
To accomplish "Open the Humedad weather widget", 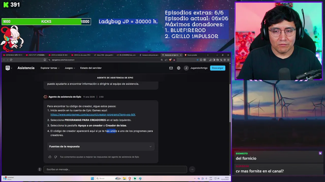I will [x=9, y=178].
